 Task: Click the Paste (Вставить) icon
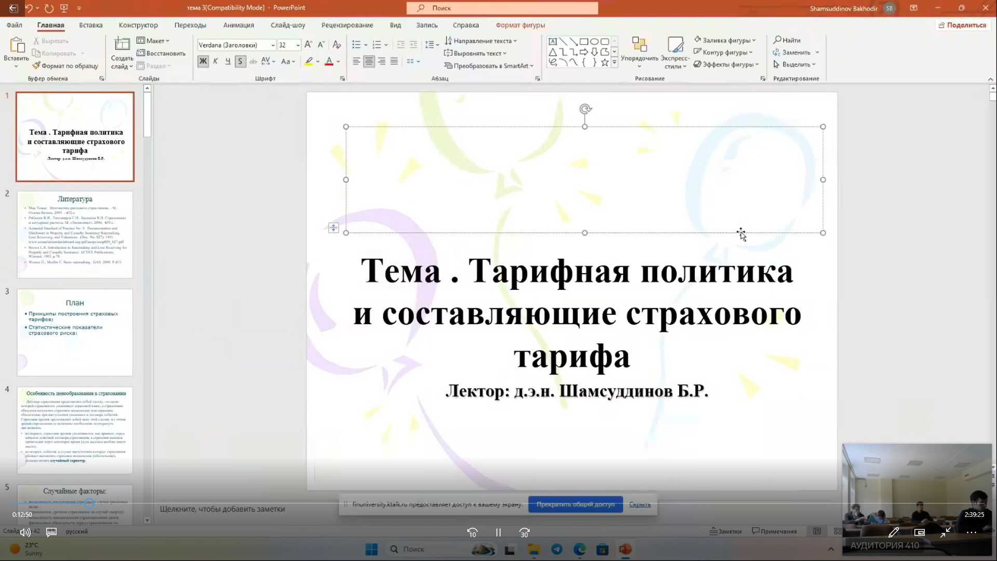pyautogui.click(x=16, y=46)
